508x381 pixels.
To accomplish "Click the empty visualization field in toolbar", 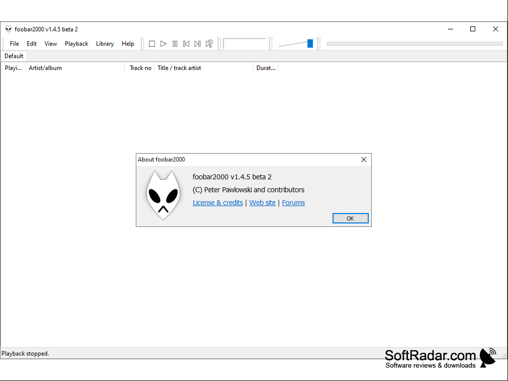I will click(x=245, y=44).
